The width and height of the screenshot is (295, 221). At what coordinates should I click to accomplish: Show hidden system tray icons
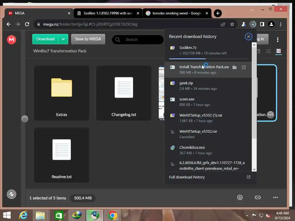[247, 216]
